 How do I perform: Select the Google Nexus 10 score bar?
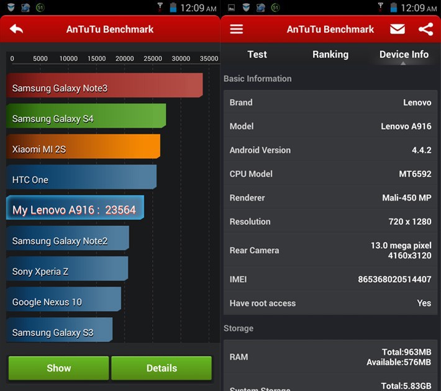(x=64, y=299)
